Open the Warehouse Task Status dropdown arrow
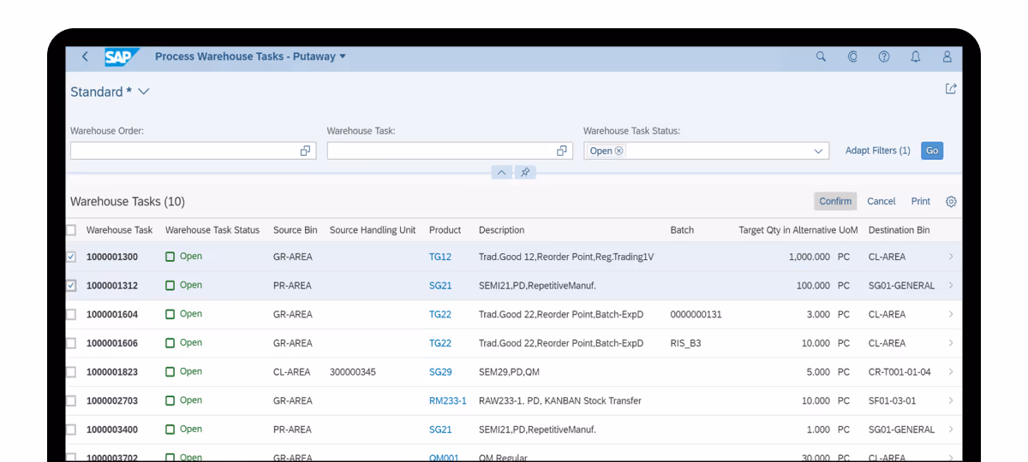This screenshot has width=1028, height=462. point(818,151)
